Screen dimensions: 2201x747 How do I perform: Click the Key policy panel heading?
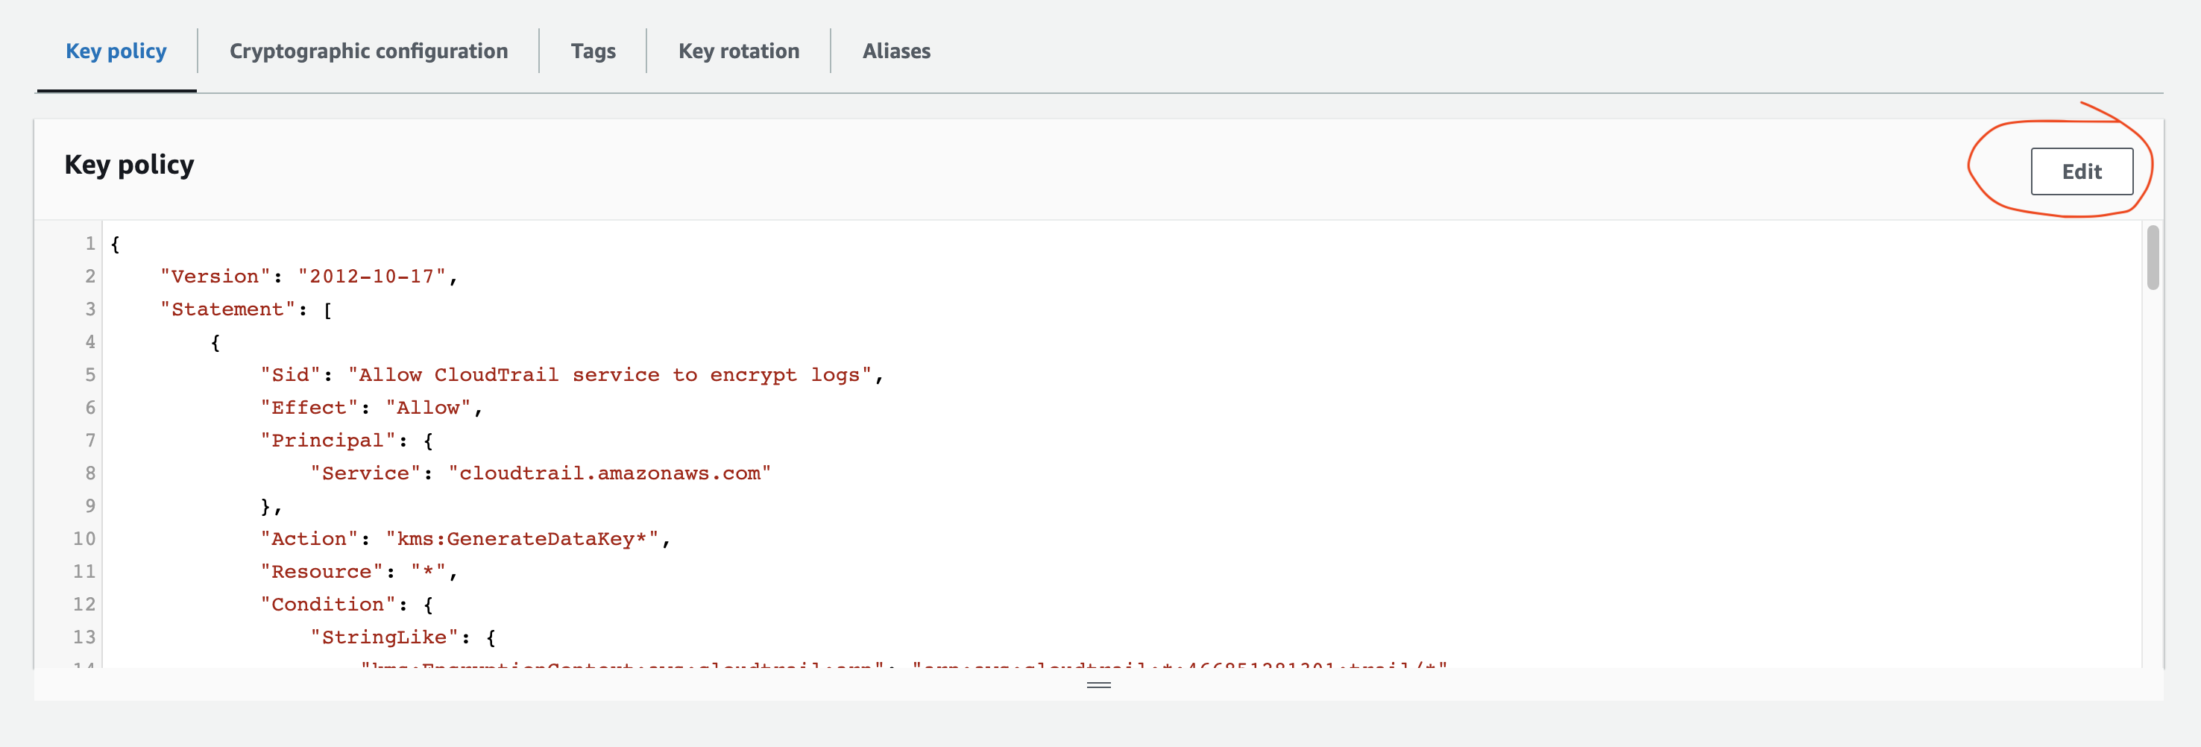tap(129, 164)
